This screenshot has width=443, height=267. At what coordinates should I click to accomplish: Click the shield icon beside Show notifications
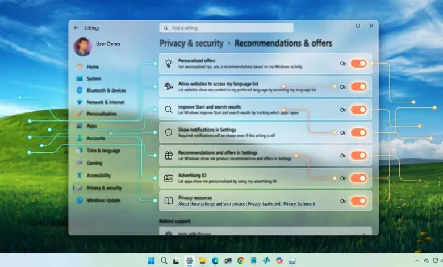(x=168, y=132)
